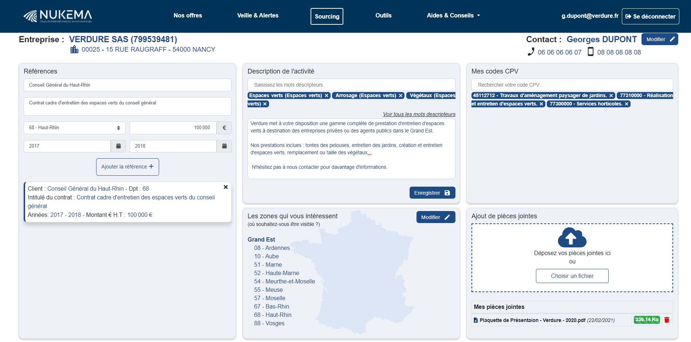Screen dimensions: 691x342
Task: Open calendar for 2017 start year
Action: point(118,146)
